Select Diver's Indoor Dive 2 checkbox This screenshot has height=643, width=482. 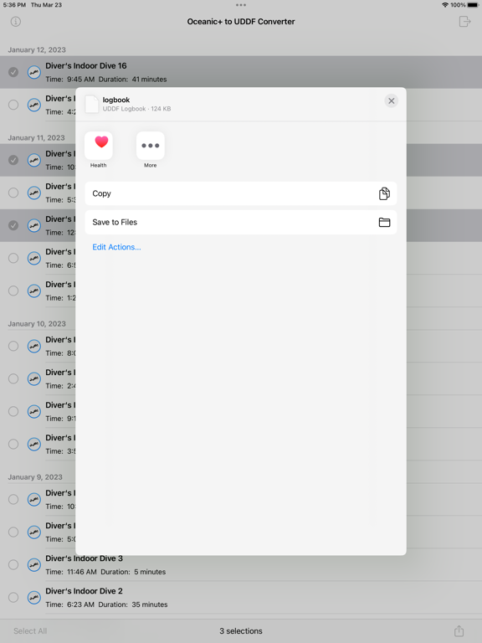click(x=13, y=598)
